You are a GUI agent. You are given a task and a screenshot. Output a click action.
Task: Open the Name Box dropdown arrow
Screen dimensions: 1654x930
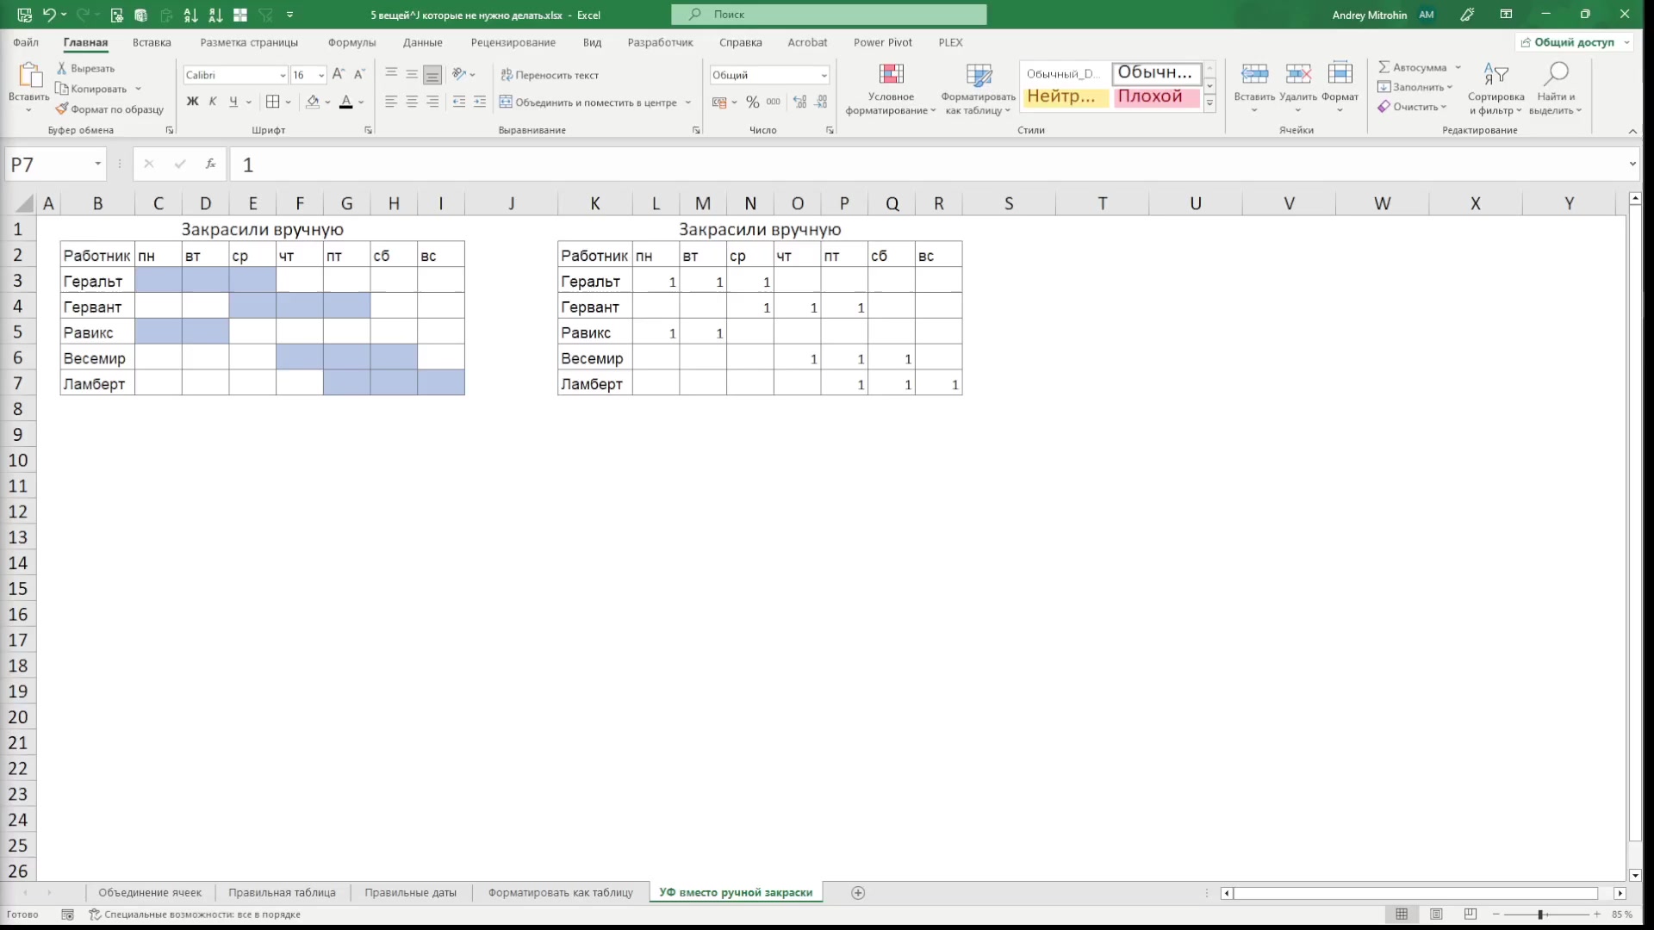pyautogui.click(x=97, y=164)
